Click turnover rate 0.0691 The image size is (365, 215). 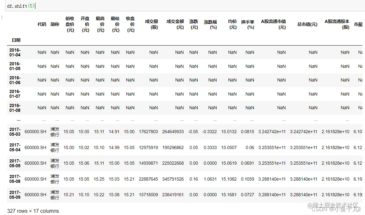(247, 163)
